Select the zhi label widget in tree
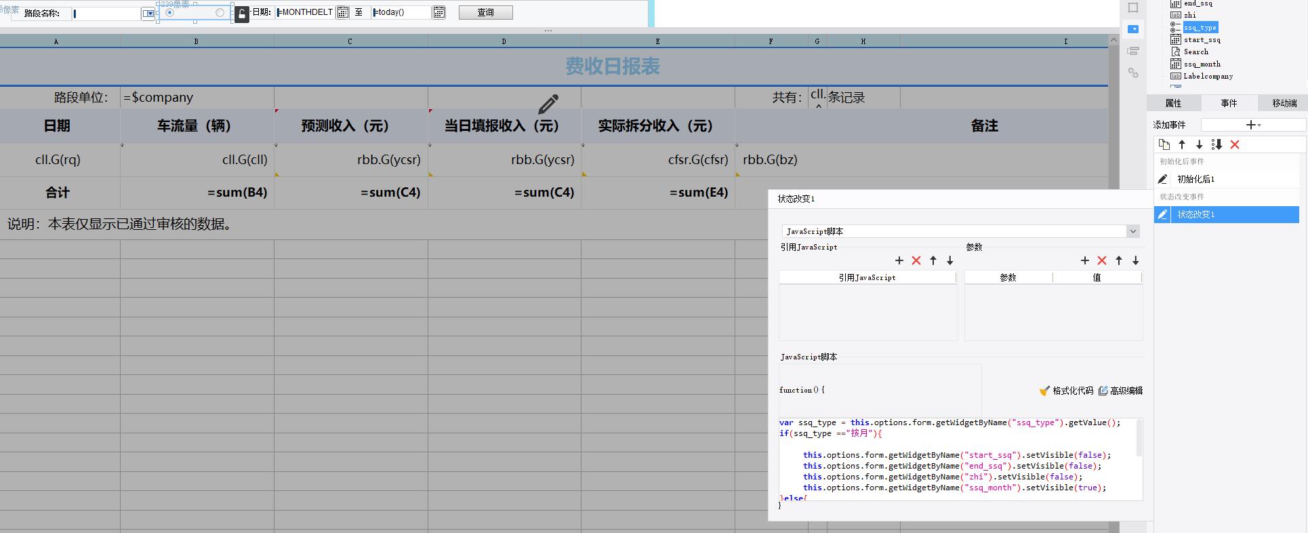 click(1189, 15)
